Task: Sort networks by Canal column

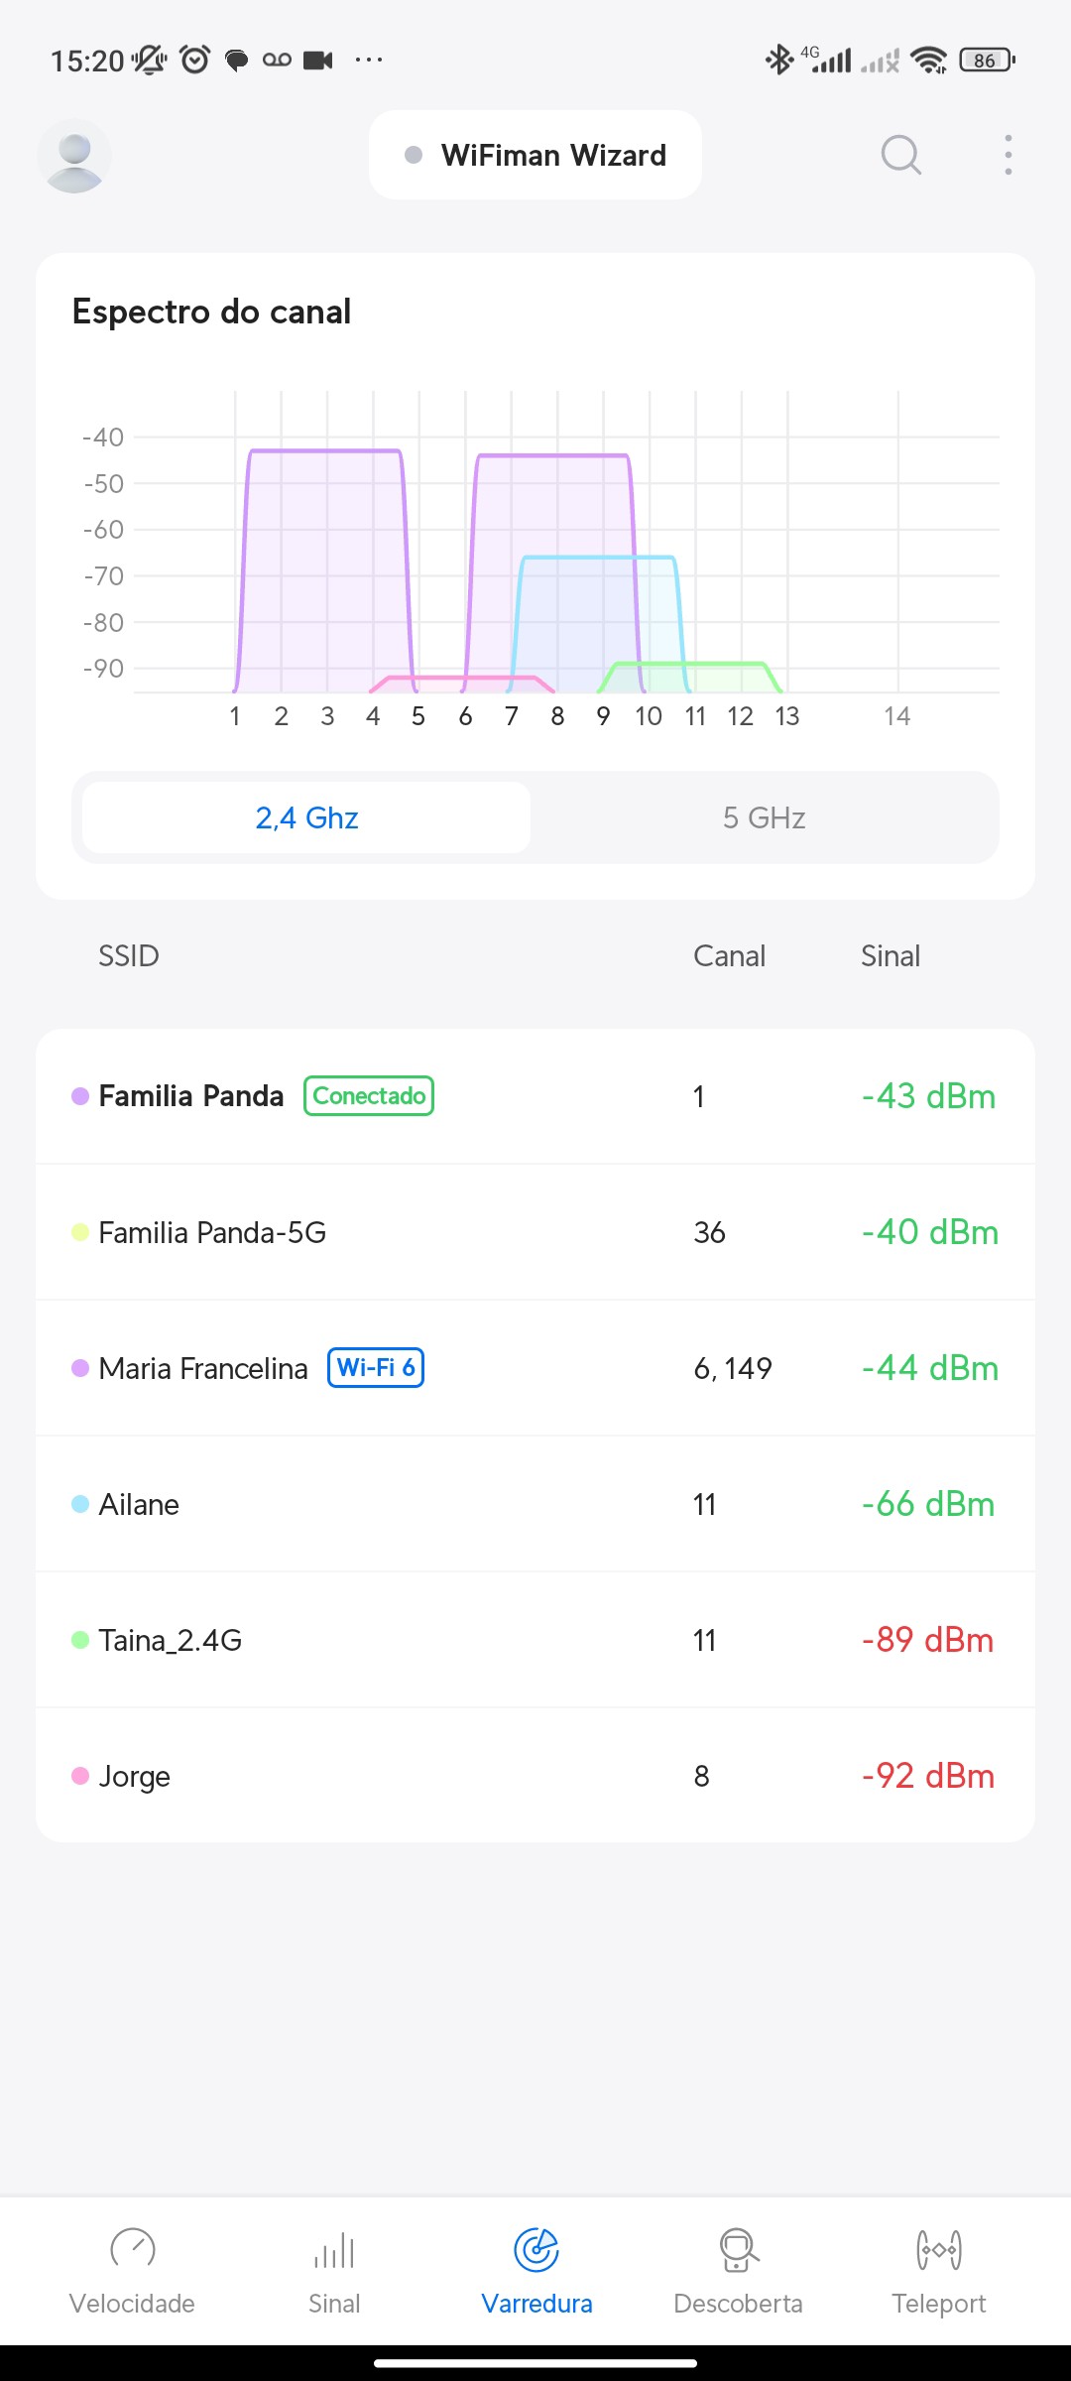Action: [x=729, y=956]
